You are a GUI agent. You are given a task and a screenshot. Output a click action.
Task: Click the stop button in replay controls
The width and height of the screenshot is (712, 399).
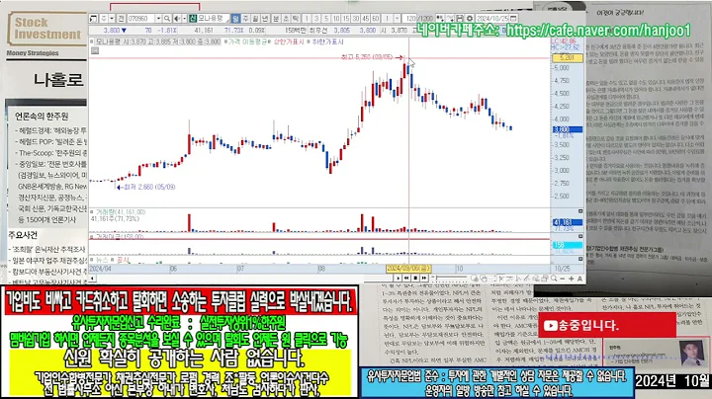415,278
